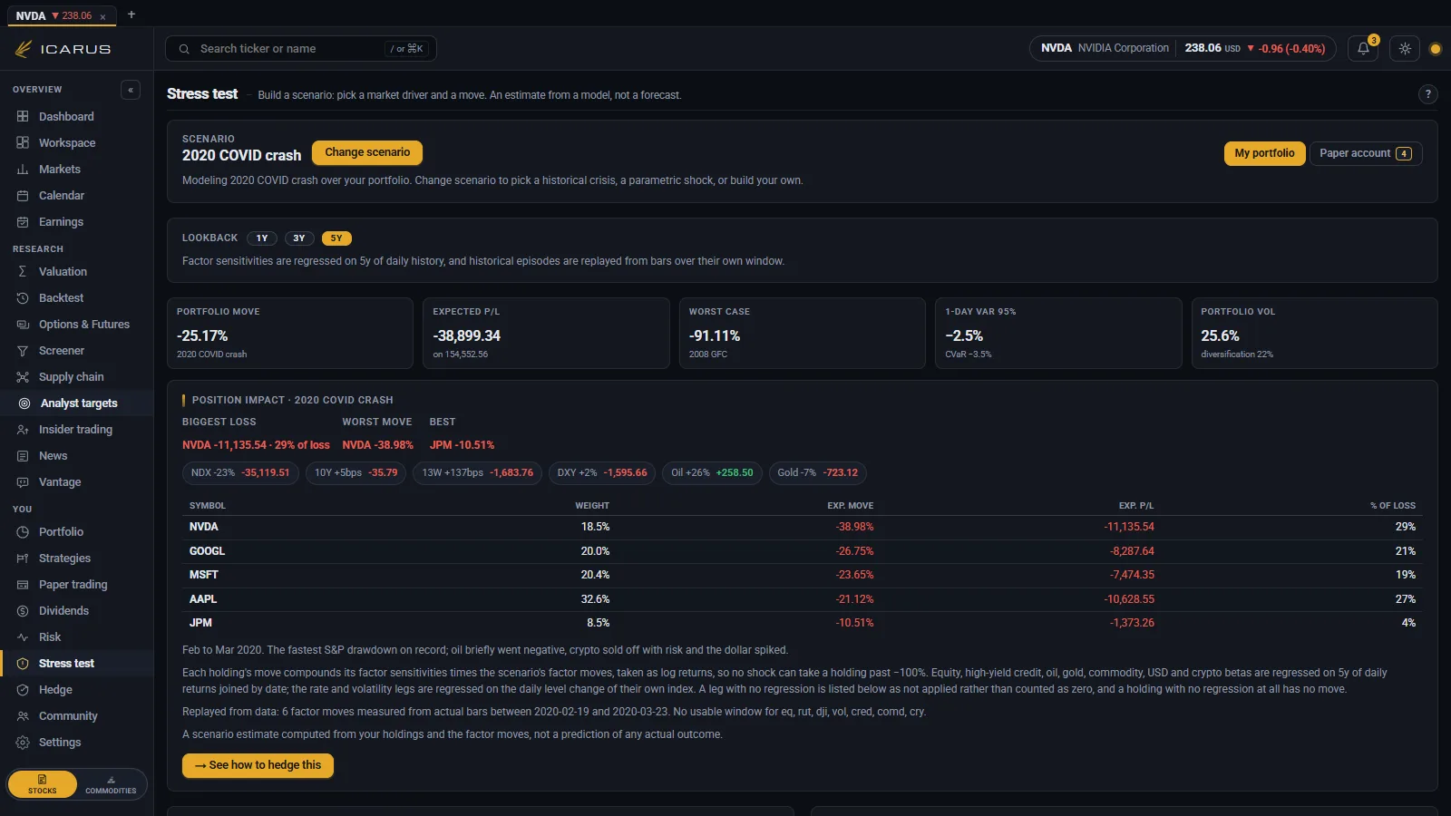This screenshot has width=1451, height=816.
Task: Click the MSFT symbol row
Action: coord(802,575)
